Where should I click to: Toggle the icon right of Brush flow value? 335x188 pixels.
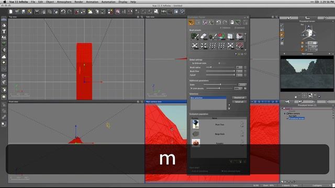pos(245,71)
